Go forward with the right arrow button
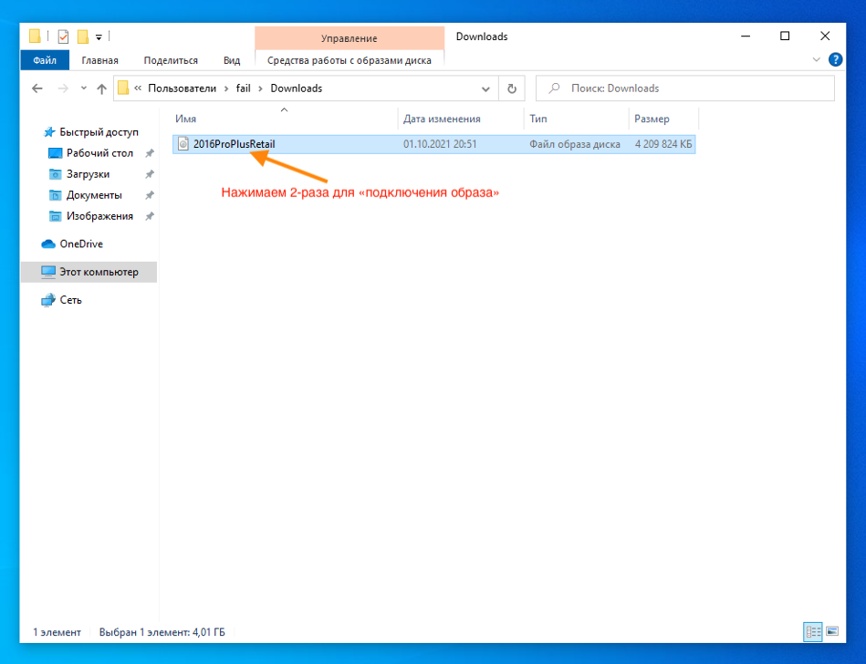 pyautogui.click(x=63, y=88)
